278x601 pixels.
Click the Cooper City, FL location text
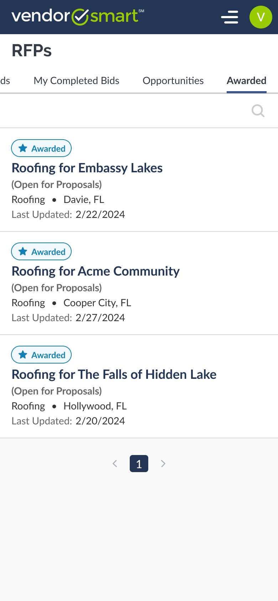[97, 303]
